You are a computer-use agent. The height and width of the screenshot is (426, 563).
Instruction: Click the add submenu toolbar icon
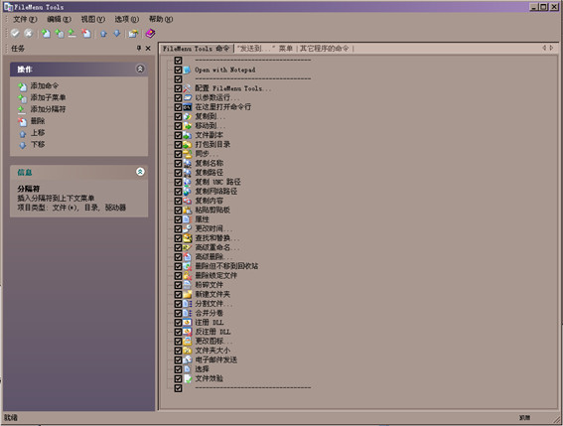point(59,34)
